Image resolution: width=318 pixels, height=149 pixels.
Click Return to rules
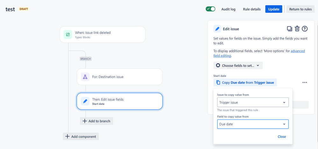click(300, 9)
